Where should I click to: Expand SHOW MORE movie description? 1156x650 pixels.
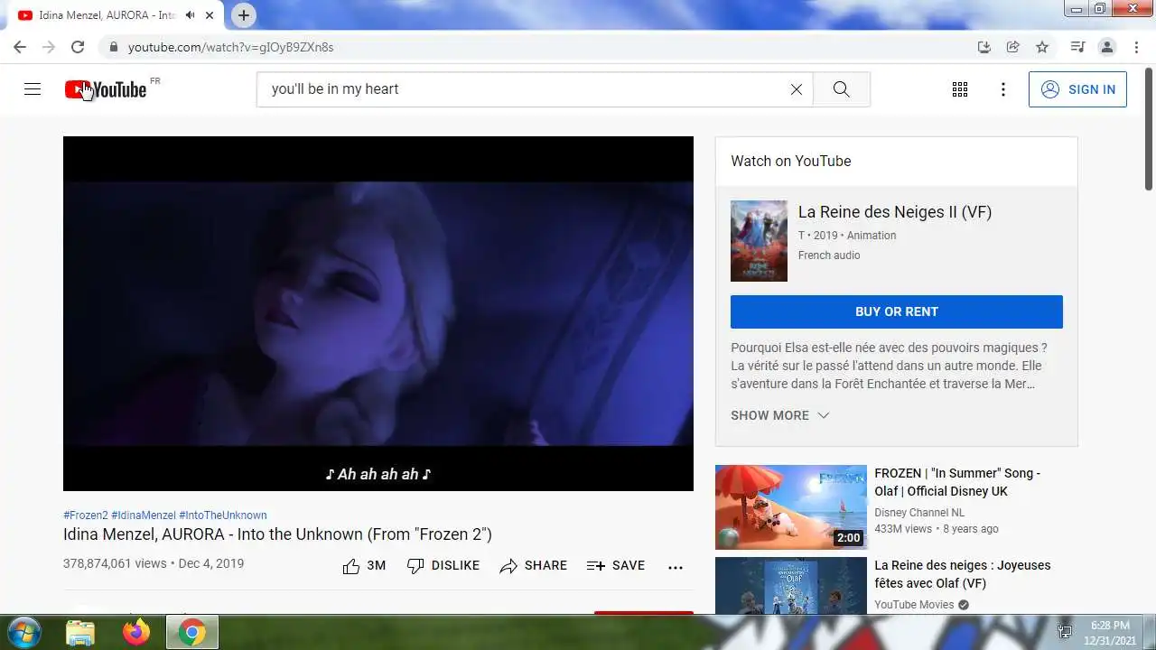pos(780,415)
